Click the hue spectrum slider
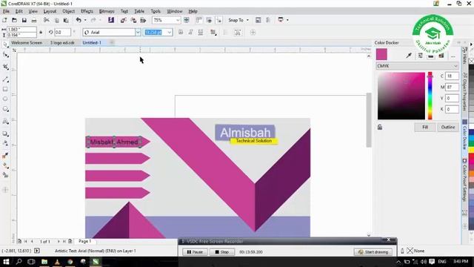 430,96
